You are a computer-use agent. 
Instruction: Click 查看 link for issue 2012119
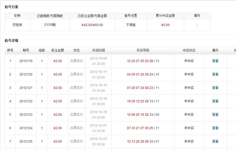click(x=215, y=61)
